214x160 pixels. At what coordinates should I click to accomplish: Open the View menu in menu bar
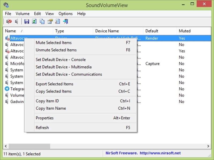49,14
